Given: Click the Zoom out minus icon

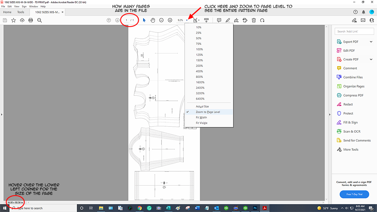Looking at the screenshot, I should click(161, 20).
